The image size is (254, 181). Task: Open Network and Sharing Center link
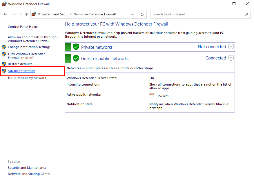coord(29,174)
